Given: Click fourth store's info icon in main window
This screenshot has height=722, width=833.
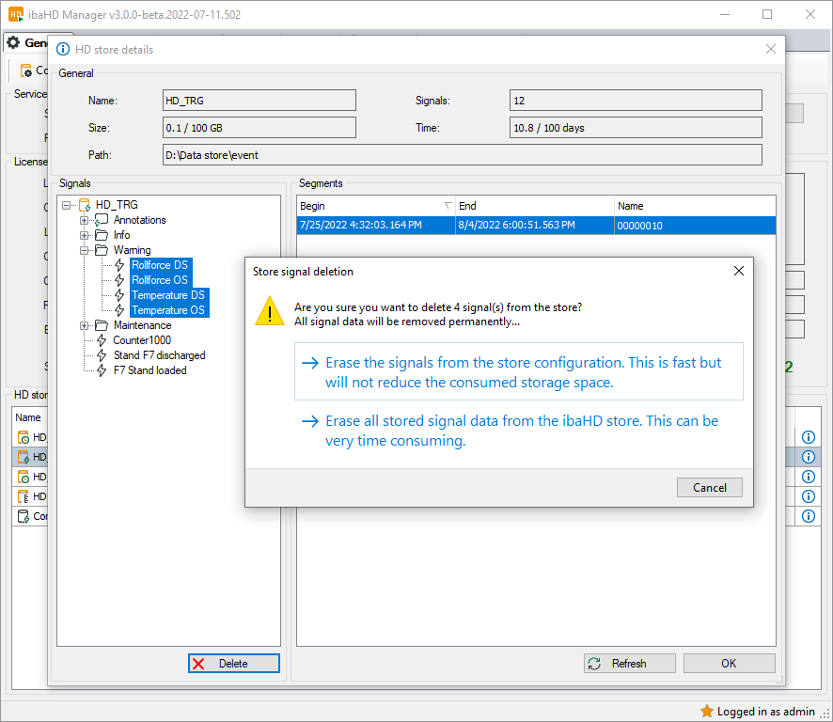Looking at the screenshot, I should coord(808,496).
